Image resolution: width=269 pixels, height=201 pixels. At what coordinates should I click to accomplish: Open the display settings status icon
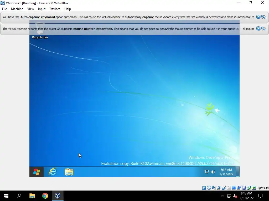pyautogui.click(x=234, y=188)
